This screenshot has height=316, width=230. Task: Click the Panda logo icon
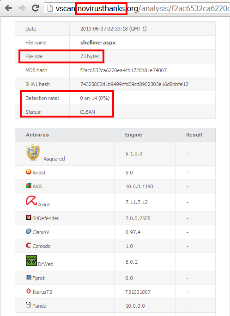coord(29,305)
